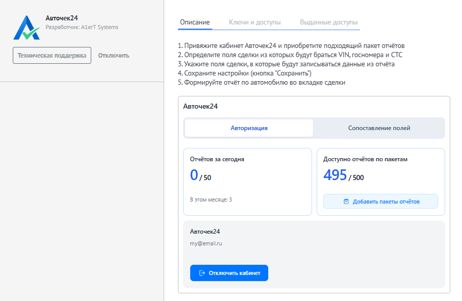462x301 pixels.
Task: Click the Техническая поддержка button
Action: coord(52,56)
